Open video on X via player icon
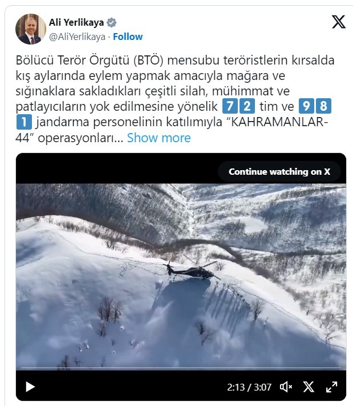The image size is (353, 406). tap(309, 387)
